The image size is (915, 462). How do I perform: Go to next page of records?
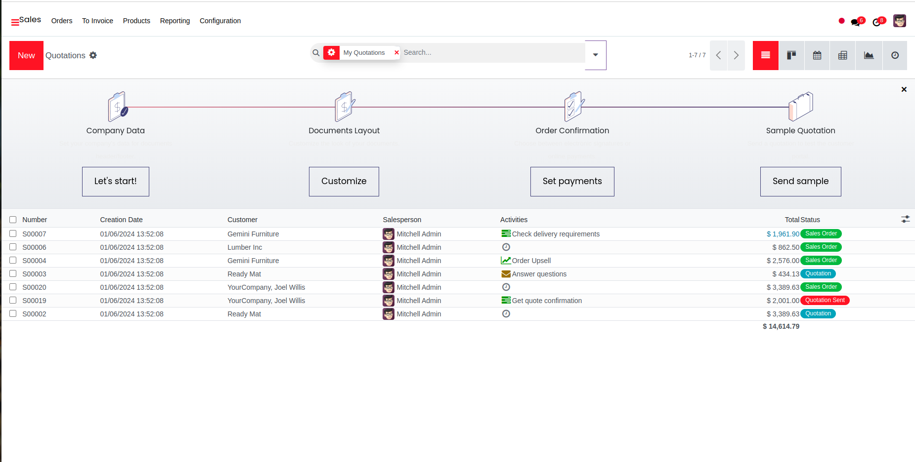click(x=736, y=55)
